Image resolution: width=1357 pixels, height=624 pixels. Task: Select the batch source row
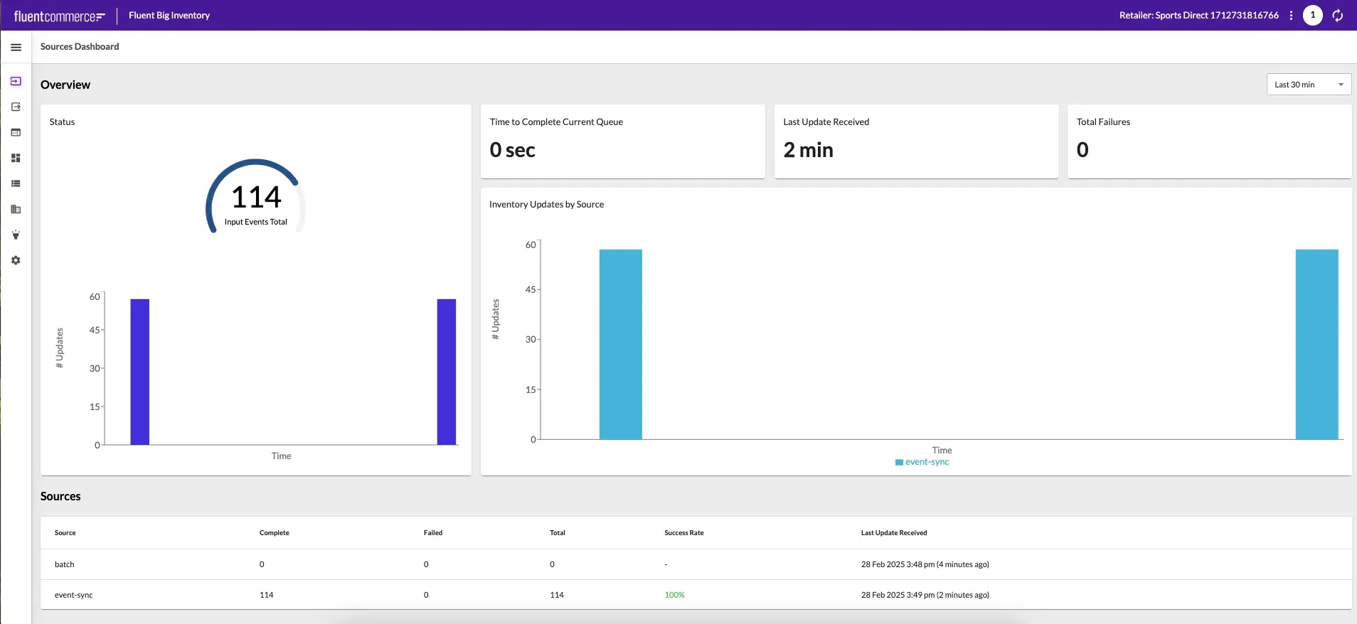[65, 564]
